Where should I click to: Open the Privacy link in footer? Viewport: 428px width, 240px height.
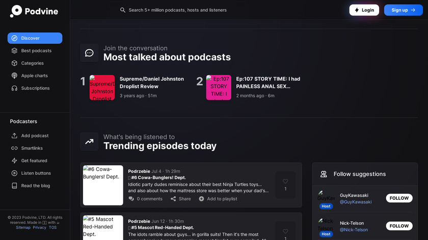(39, 227)
